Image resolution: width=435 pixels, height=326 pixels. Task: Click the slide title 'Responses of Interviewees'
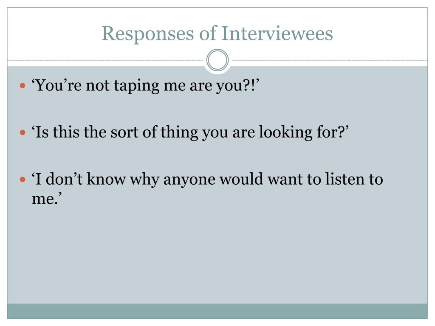(x=217, y=34)
